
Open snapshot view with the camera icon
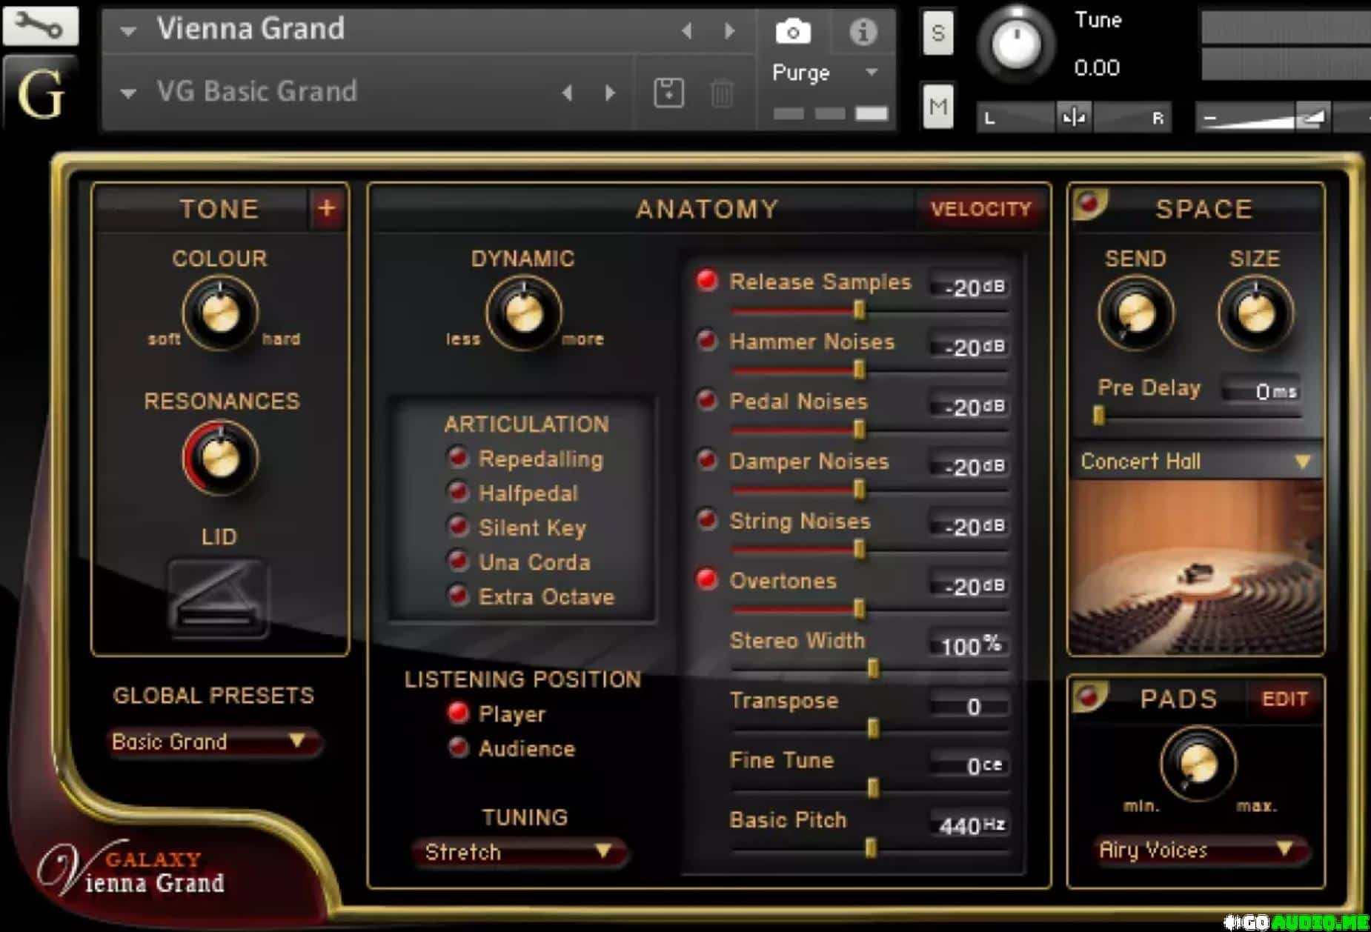pyautogui.click(x=793, y=32)
